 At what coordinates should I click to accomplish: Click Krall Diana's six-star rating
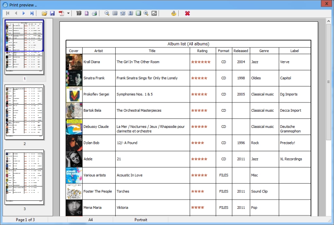click(x=201, y=62)
